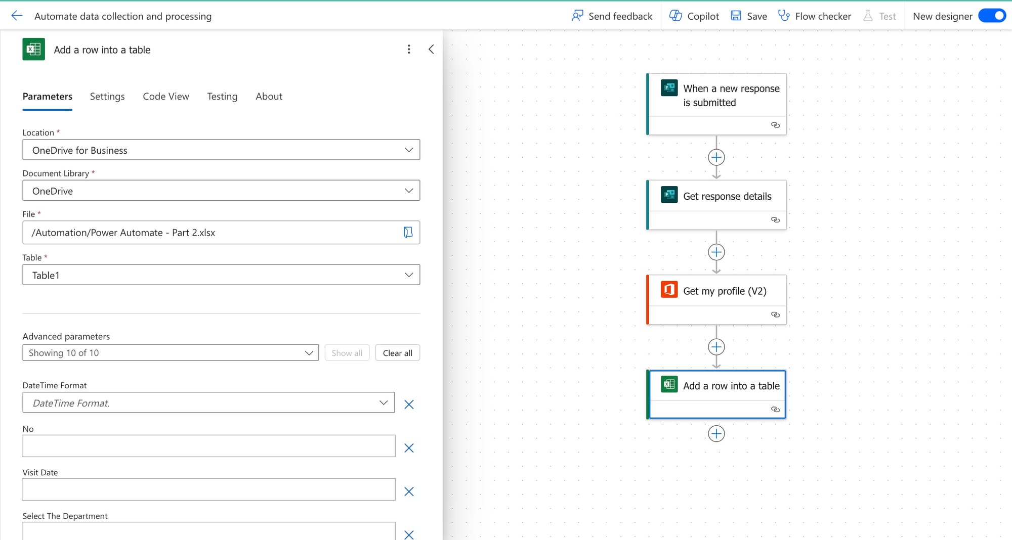
Task: Open the DateTime Format dropdown
Action: (x=208, y=402)
